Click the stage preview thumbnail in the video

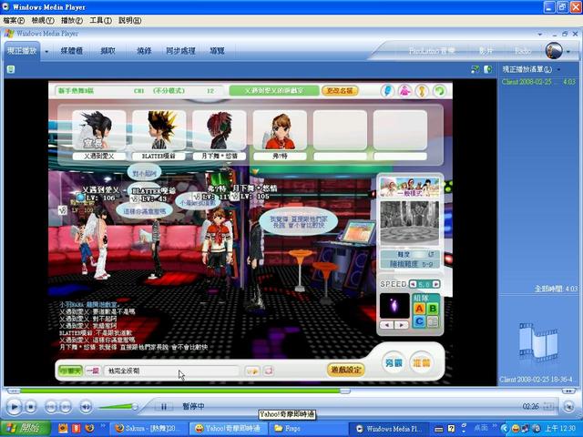(409, 221)
